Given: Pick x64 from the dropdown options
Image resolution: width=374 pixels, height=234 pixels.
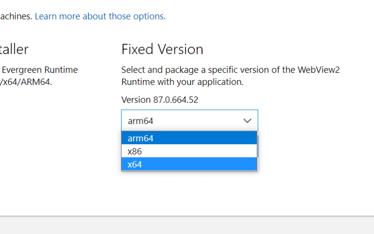Looking at the screenshot, I should (189, 164).
